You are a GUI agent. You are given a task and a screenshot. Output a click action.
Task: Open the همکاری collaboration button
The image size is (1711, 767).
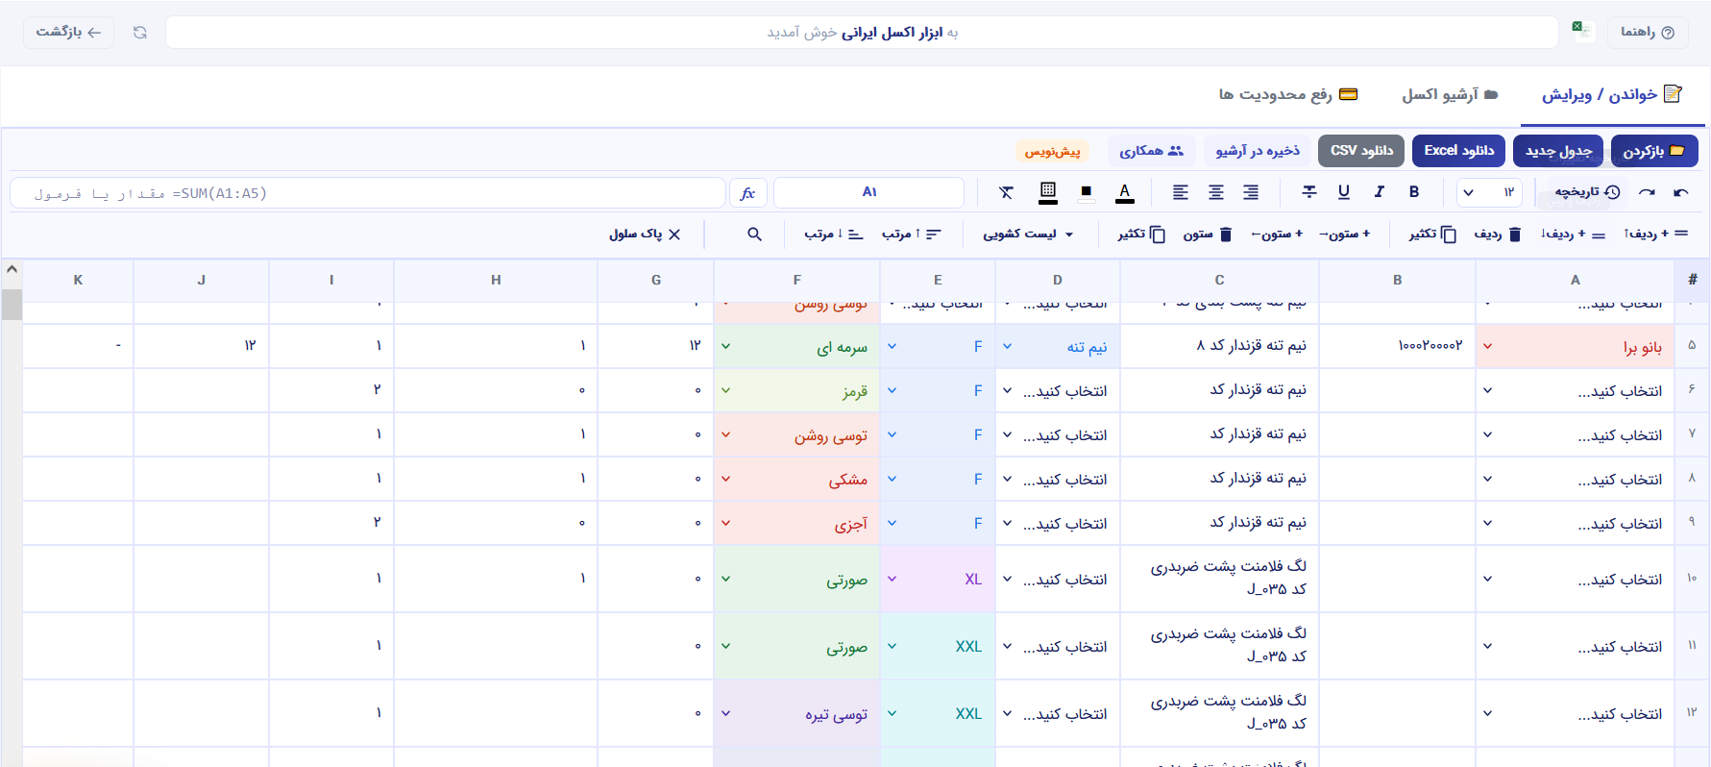click(x=1151, y=151)
